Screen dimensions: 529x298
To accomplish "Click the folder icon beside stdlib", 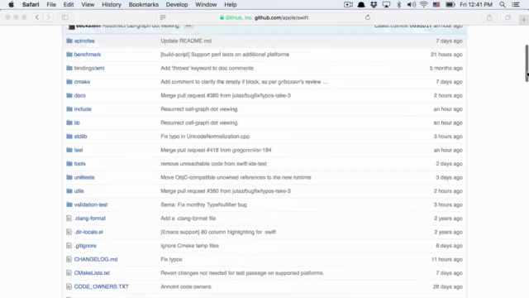I will 69,136.
